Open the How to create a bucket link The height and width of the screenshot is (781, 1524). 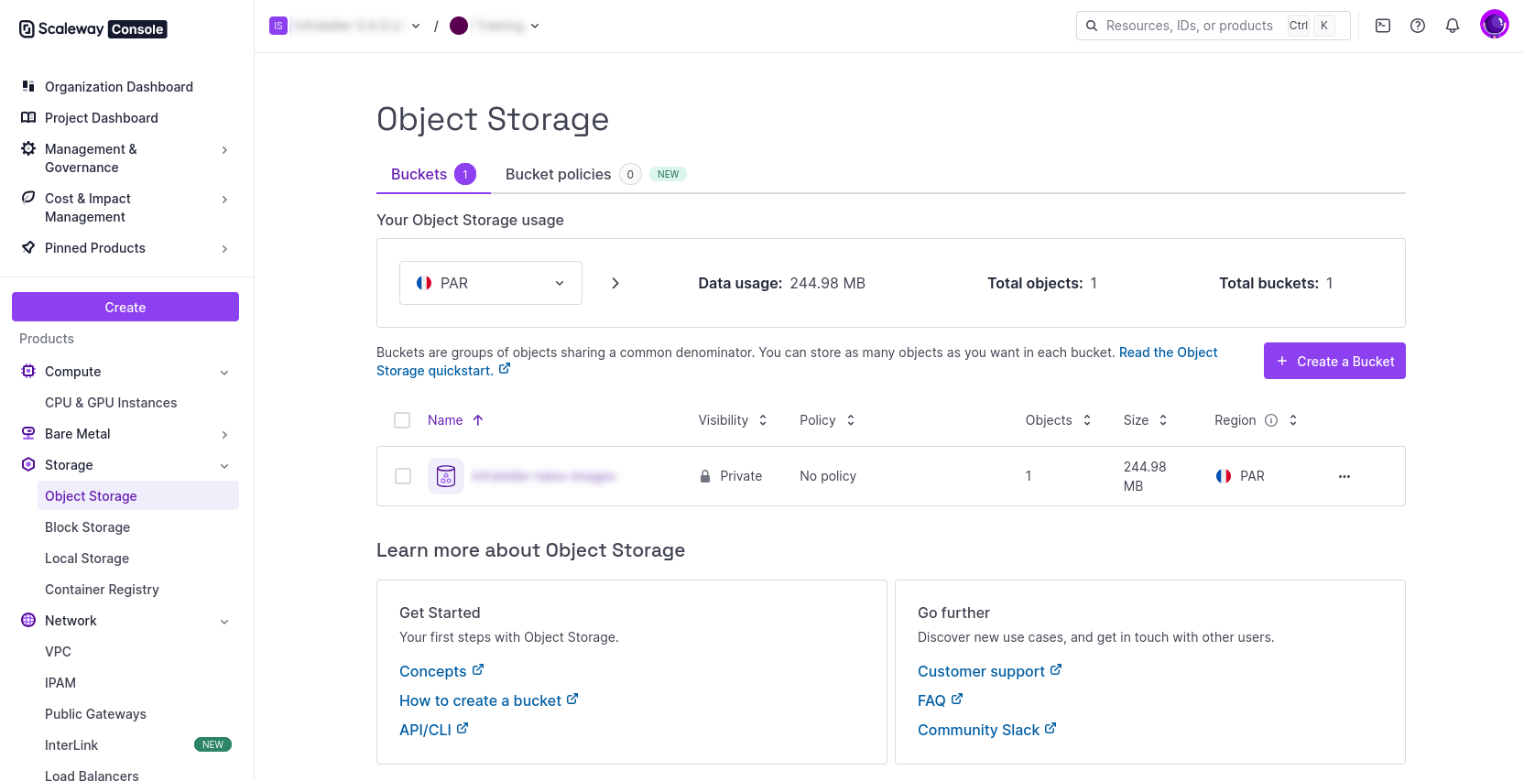pyautogui.click(x=489, y=700)
